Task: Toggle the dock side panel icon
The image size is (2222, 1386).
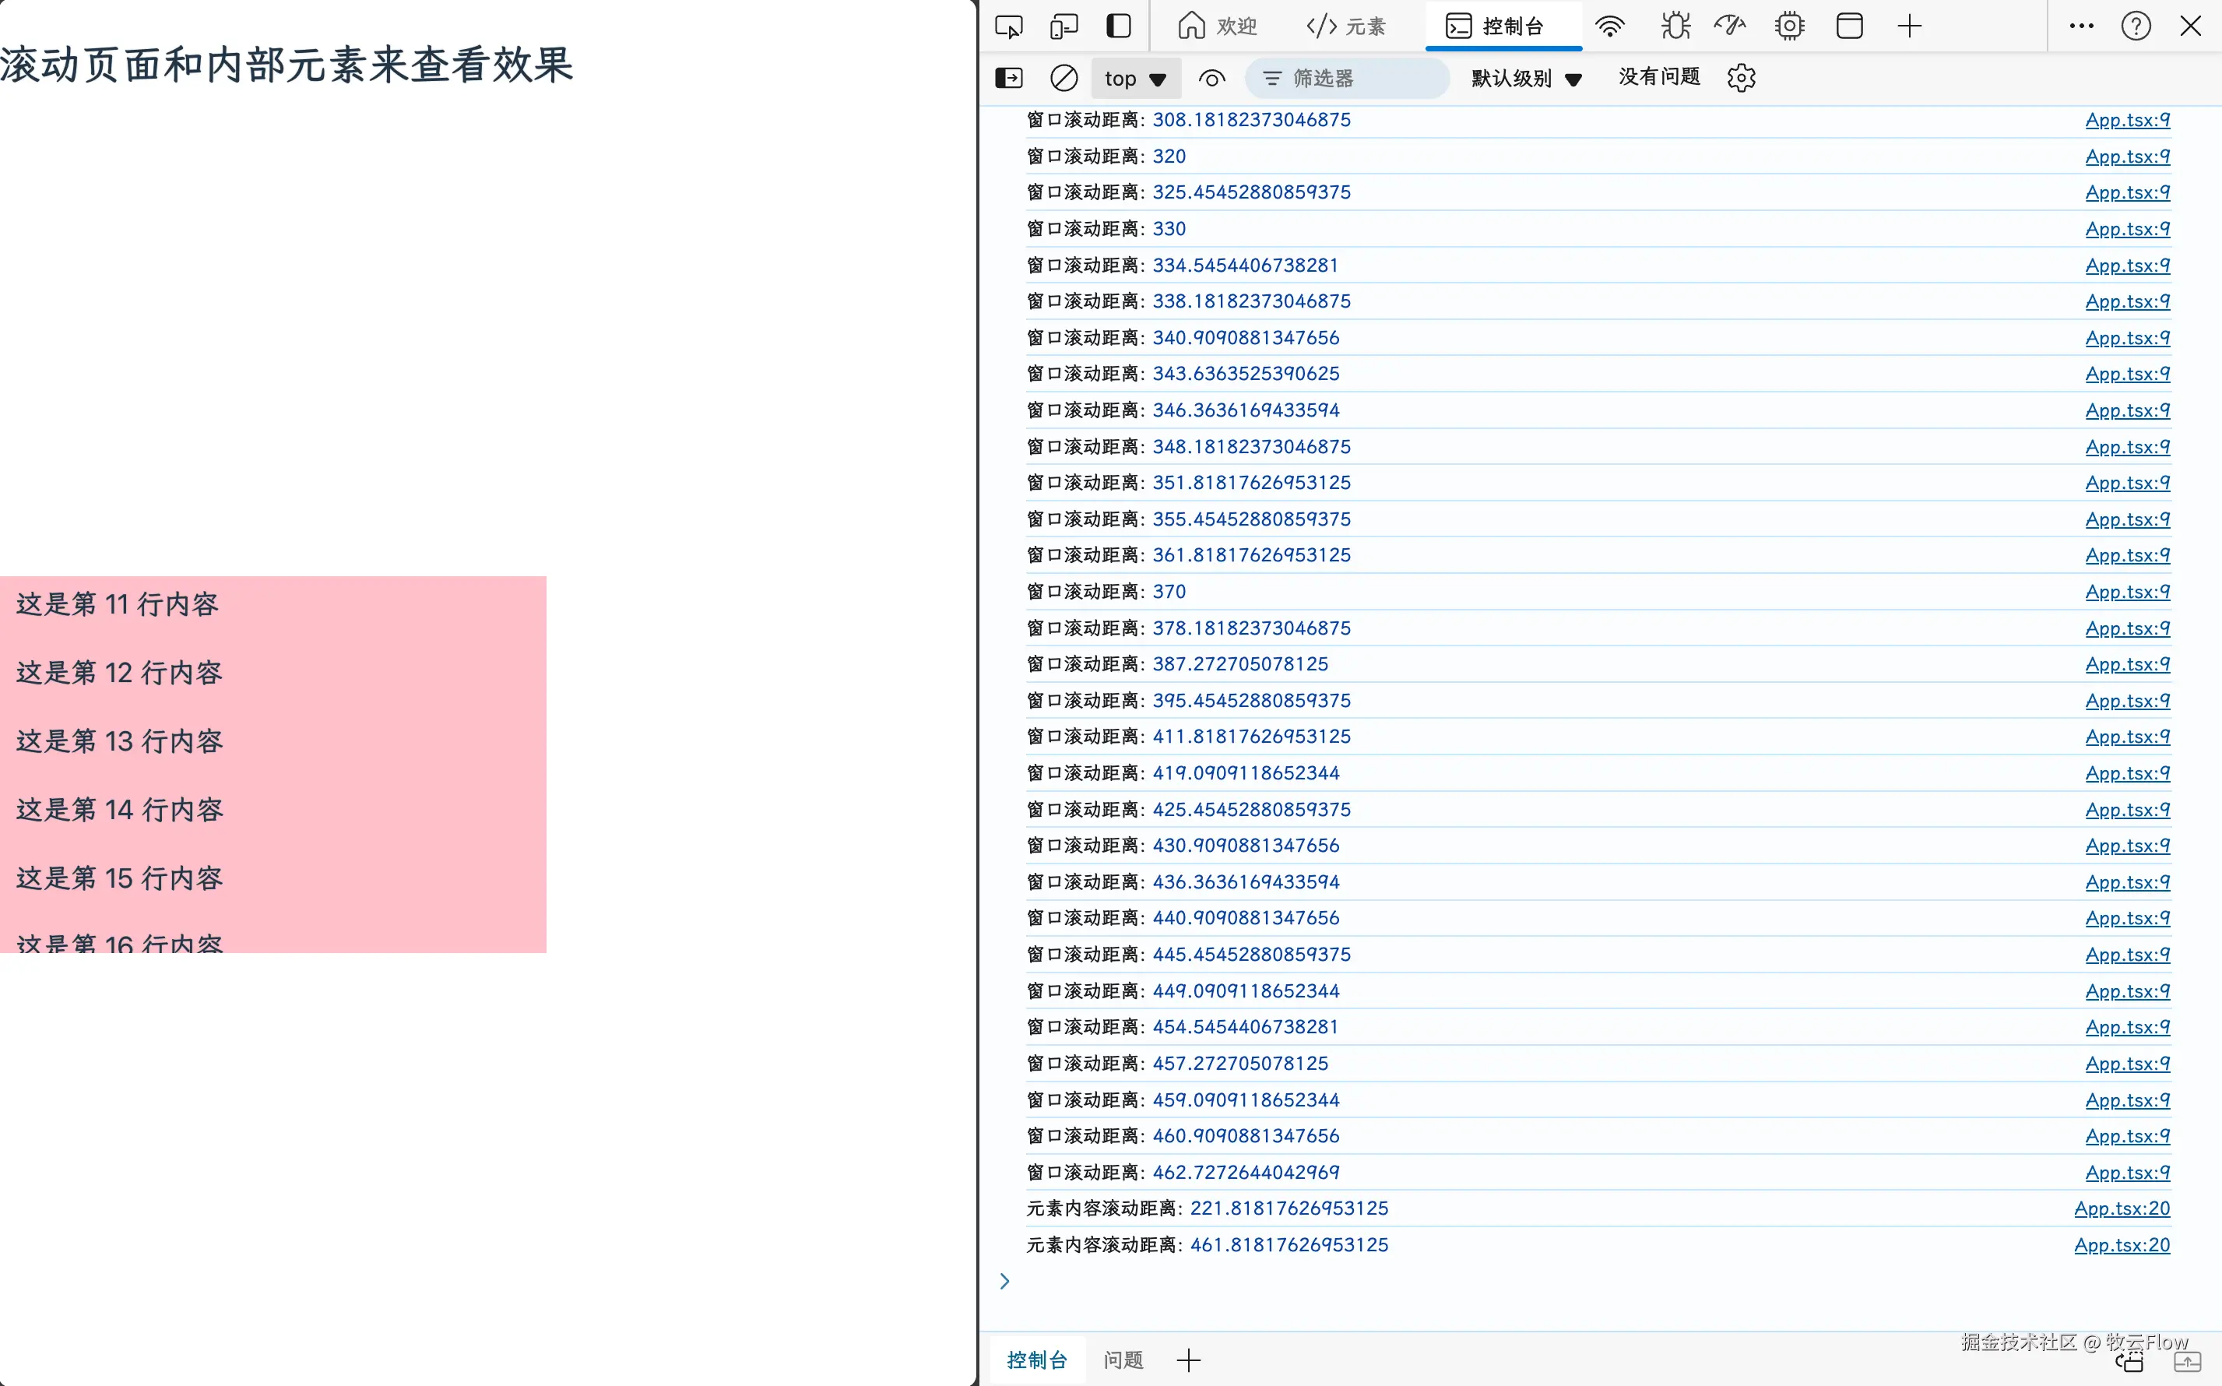Action: (x=1119, y=26)
